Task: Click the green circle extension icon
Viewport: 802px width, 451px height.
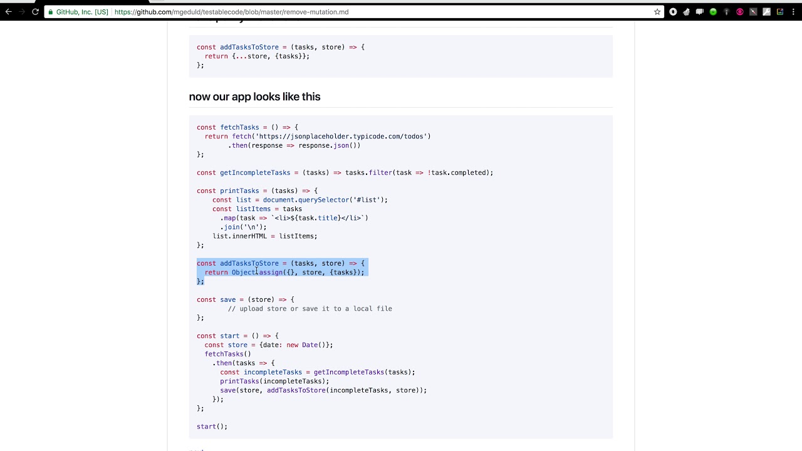Action: 713,12
